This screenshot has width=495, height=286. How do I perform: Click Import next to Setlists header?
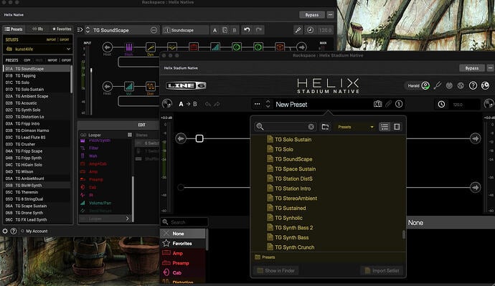pyautogui.click(x=51, y=39)
